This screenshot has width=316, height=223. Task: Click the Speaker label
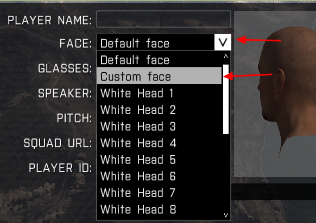coord(65,93)
